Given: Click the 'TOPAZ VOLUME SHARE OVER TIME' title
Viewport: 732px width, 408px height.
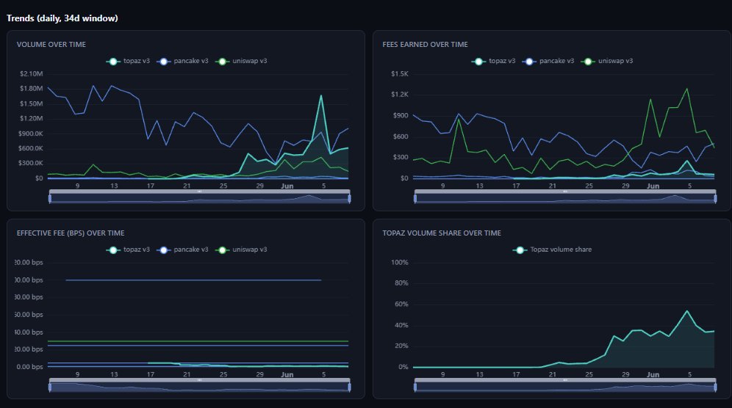Looking at the screenshot, I should (442, 233).
